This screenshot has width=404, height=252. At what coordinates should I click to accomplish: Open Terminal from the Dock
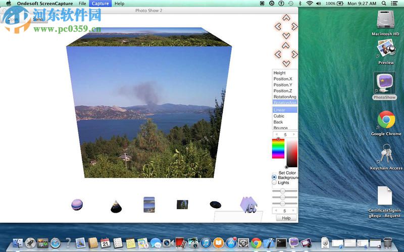[281, 243]
